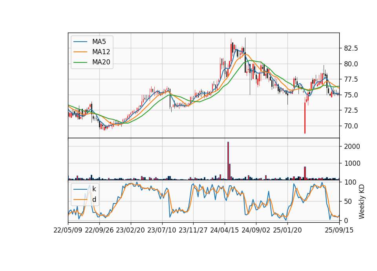Click the 75.0 price axis label
The height and width of the screenshot is (271, 377).
coord(351,95)
